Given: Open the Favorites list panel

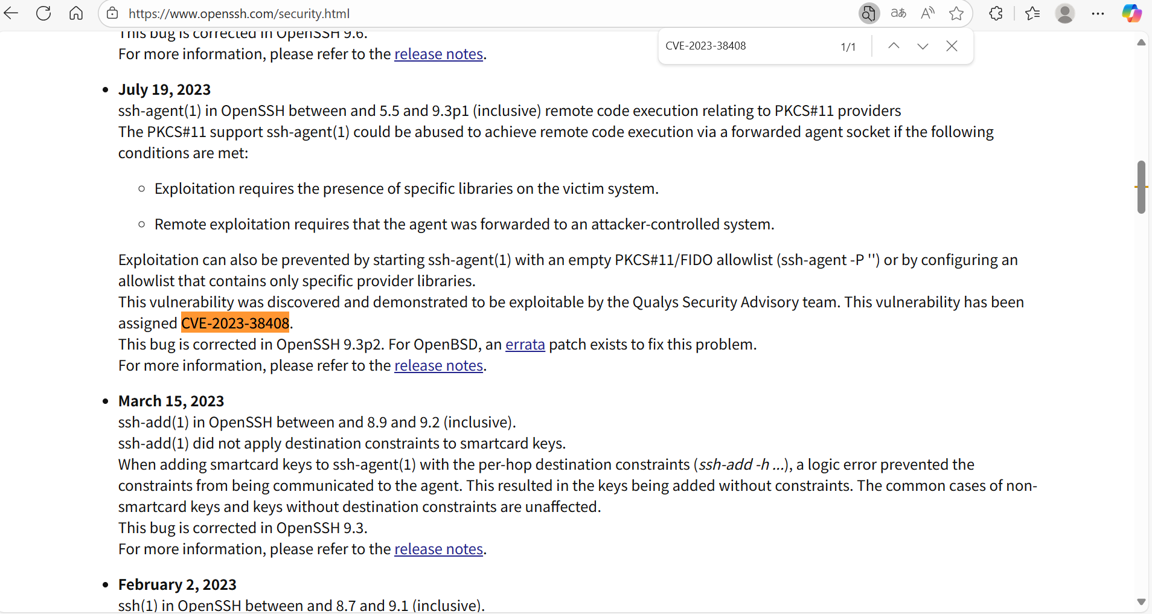Looking at the screenshot, I should click(x=1032, y=13).
